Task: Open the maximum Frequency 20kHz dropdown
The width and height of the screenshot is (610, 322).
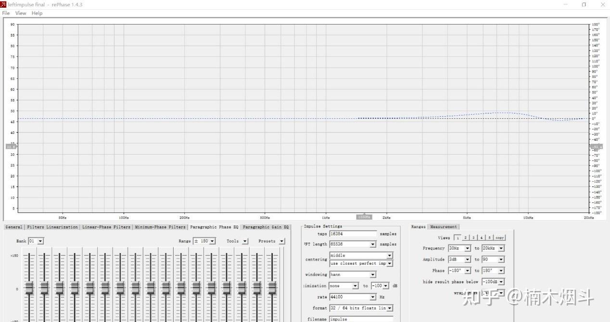Action: [493, 248]
